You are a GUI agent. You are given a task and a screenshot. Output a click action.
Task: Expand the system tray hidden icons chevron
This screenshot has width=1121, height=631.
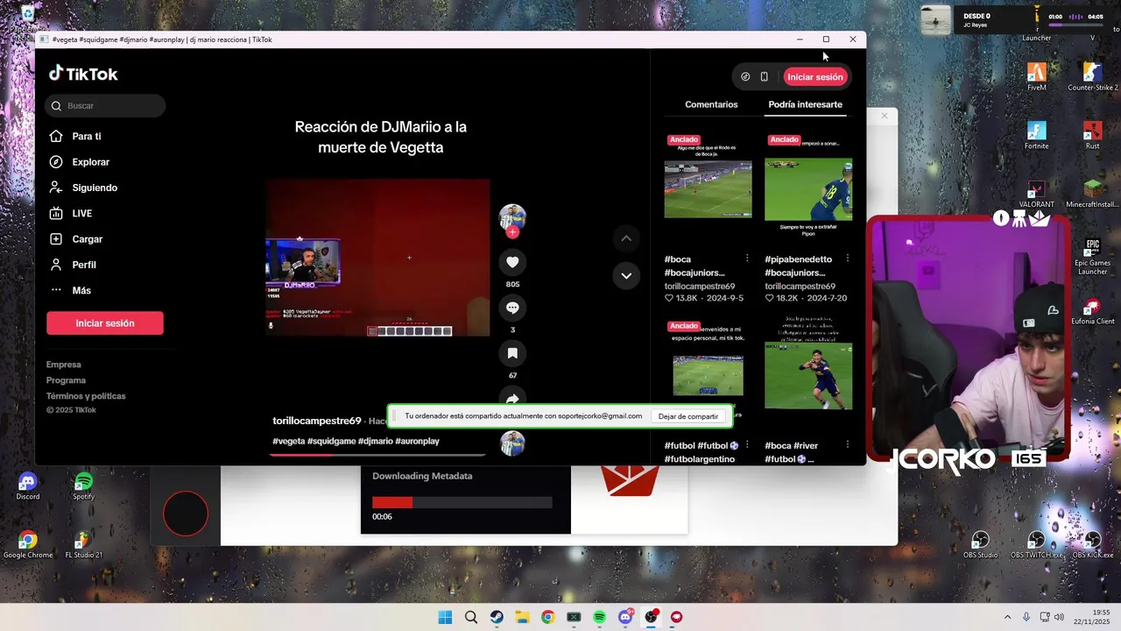coord(1007,617)
